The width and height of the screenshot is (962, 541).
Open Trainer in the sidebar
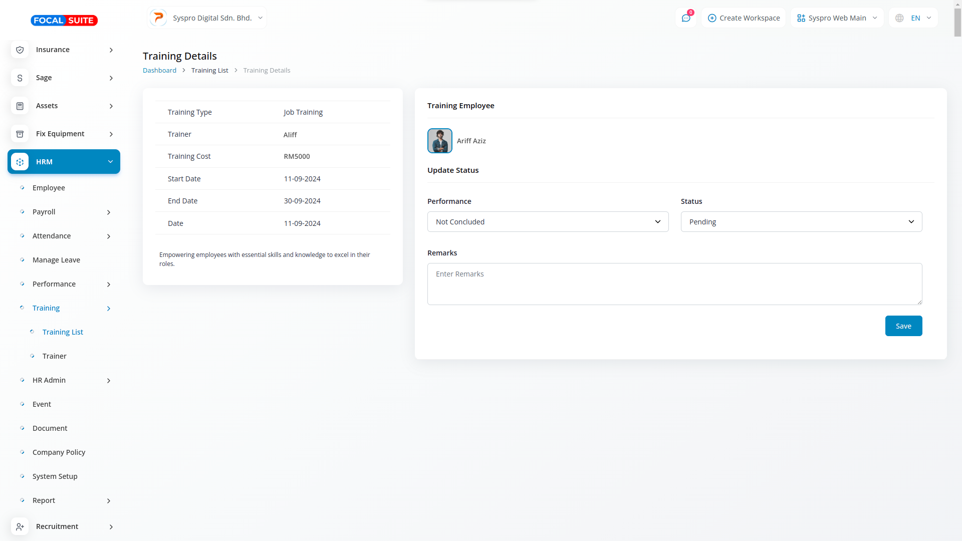click(x=55, y=356)
